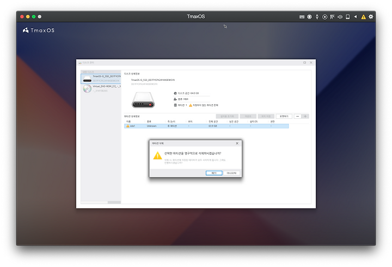Click the grey fourth title bar dot

40,17
